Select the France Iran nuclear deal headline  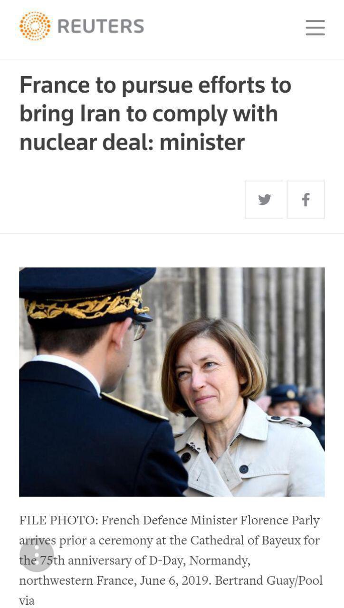pyautogui.click(x=155, y=114)
